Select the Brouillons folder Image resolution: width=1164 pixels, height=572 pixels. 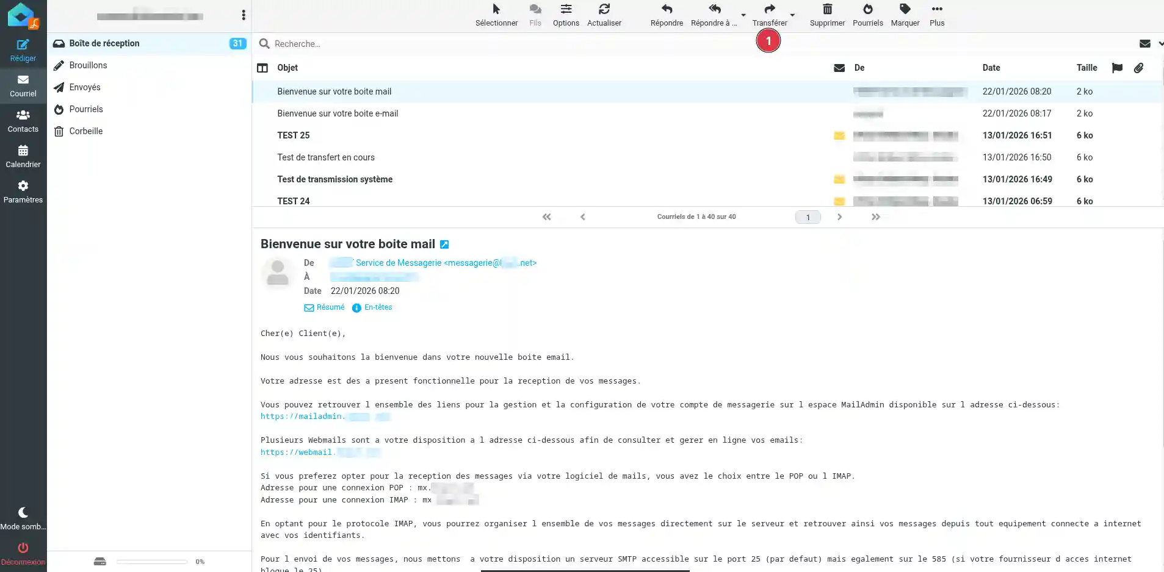pyautogui.click(x=150, y=65)
